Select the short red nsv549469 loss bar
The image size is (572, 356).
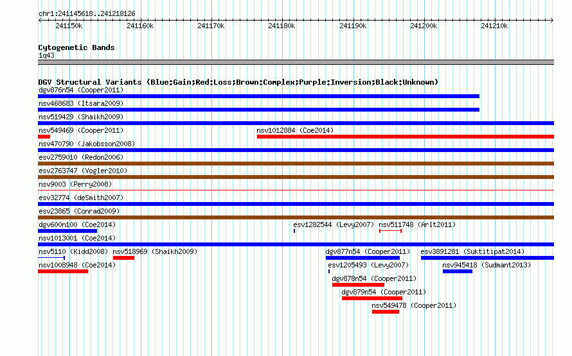click(44, 137)
